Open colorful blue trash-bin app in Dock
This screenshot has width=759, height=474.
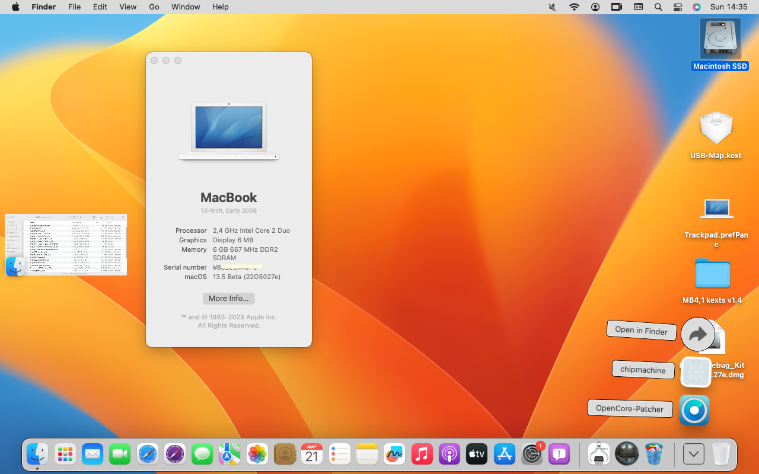[x=654, y=454]
